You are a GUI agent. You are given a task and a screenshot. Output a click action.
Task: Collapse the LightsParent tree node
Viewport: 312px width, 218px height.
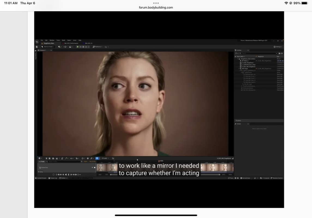coord(241,72)
